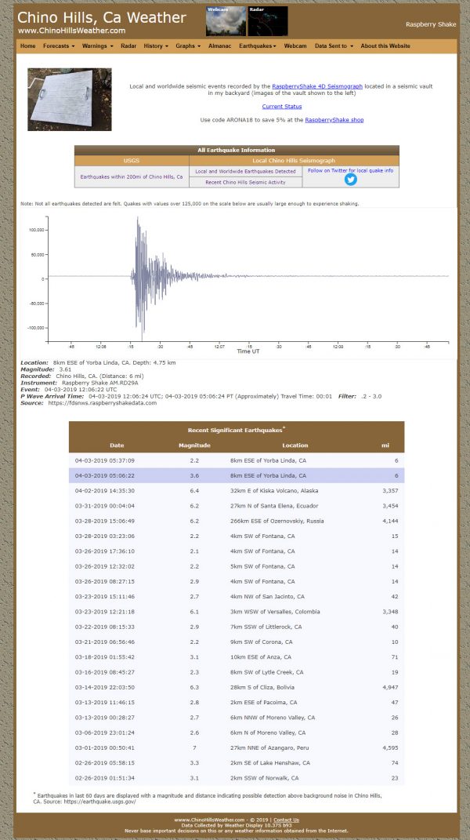Screen dimensions: 470x840
Task: Select the 5km SW of Fontana row
Action: 237,566
